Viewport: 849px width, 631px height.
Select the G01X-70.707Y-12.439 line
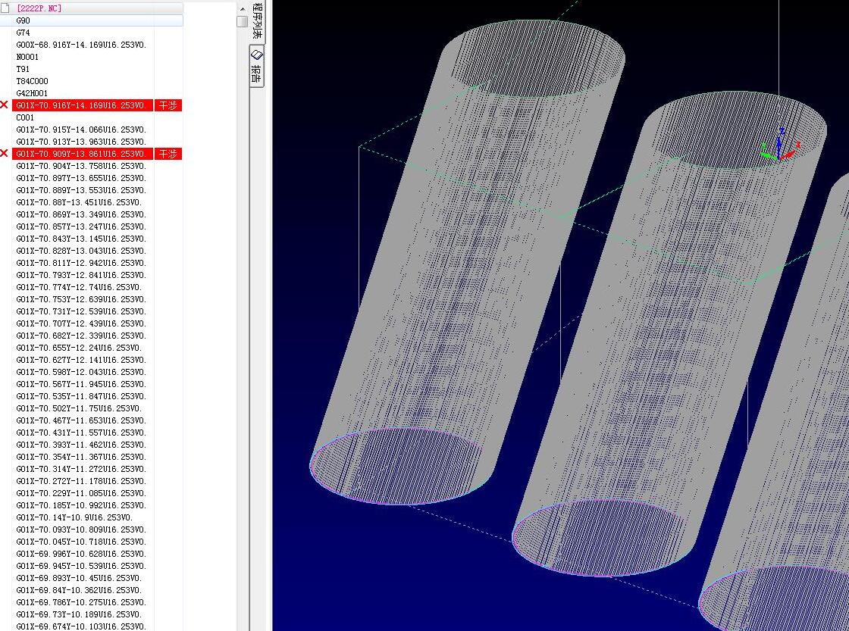[x=81, y=323]
